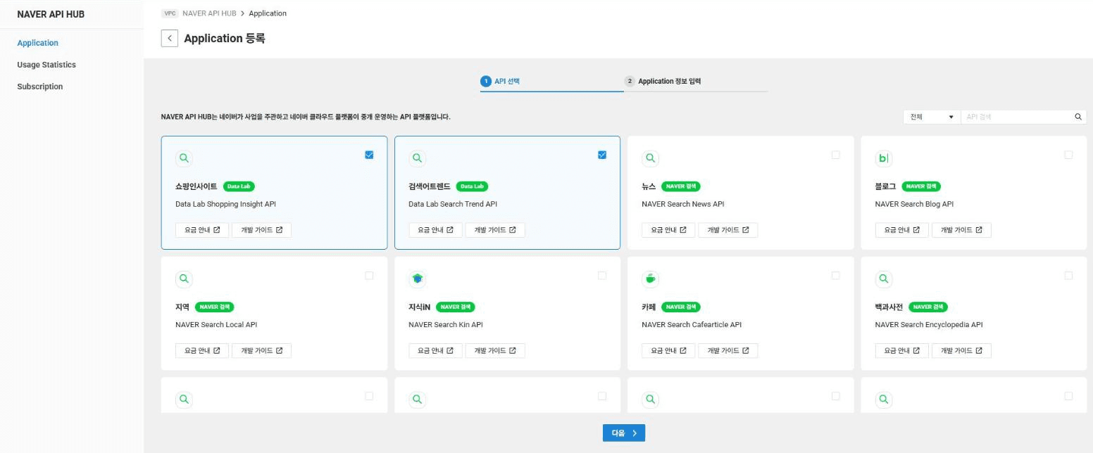Click the search icon on 백과사전 card
Screen dimensions: 1093x453
pos(884,279)
